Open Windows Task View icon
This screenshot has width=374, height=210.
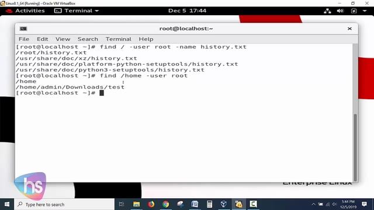[122, 204]
